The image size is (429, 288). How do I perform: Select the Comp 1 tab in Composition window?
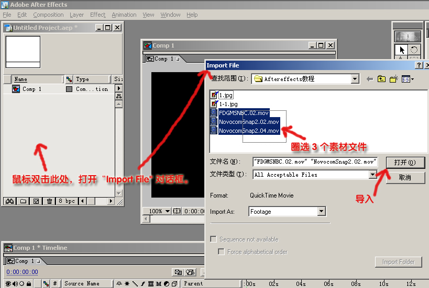click(163, 59)
